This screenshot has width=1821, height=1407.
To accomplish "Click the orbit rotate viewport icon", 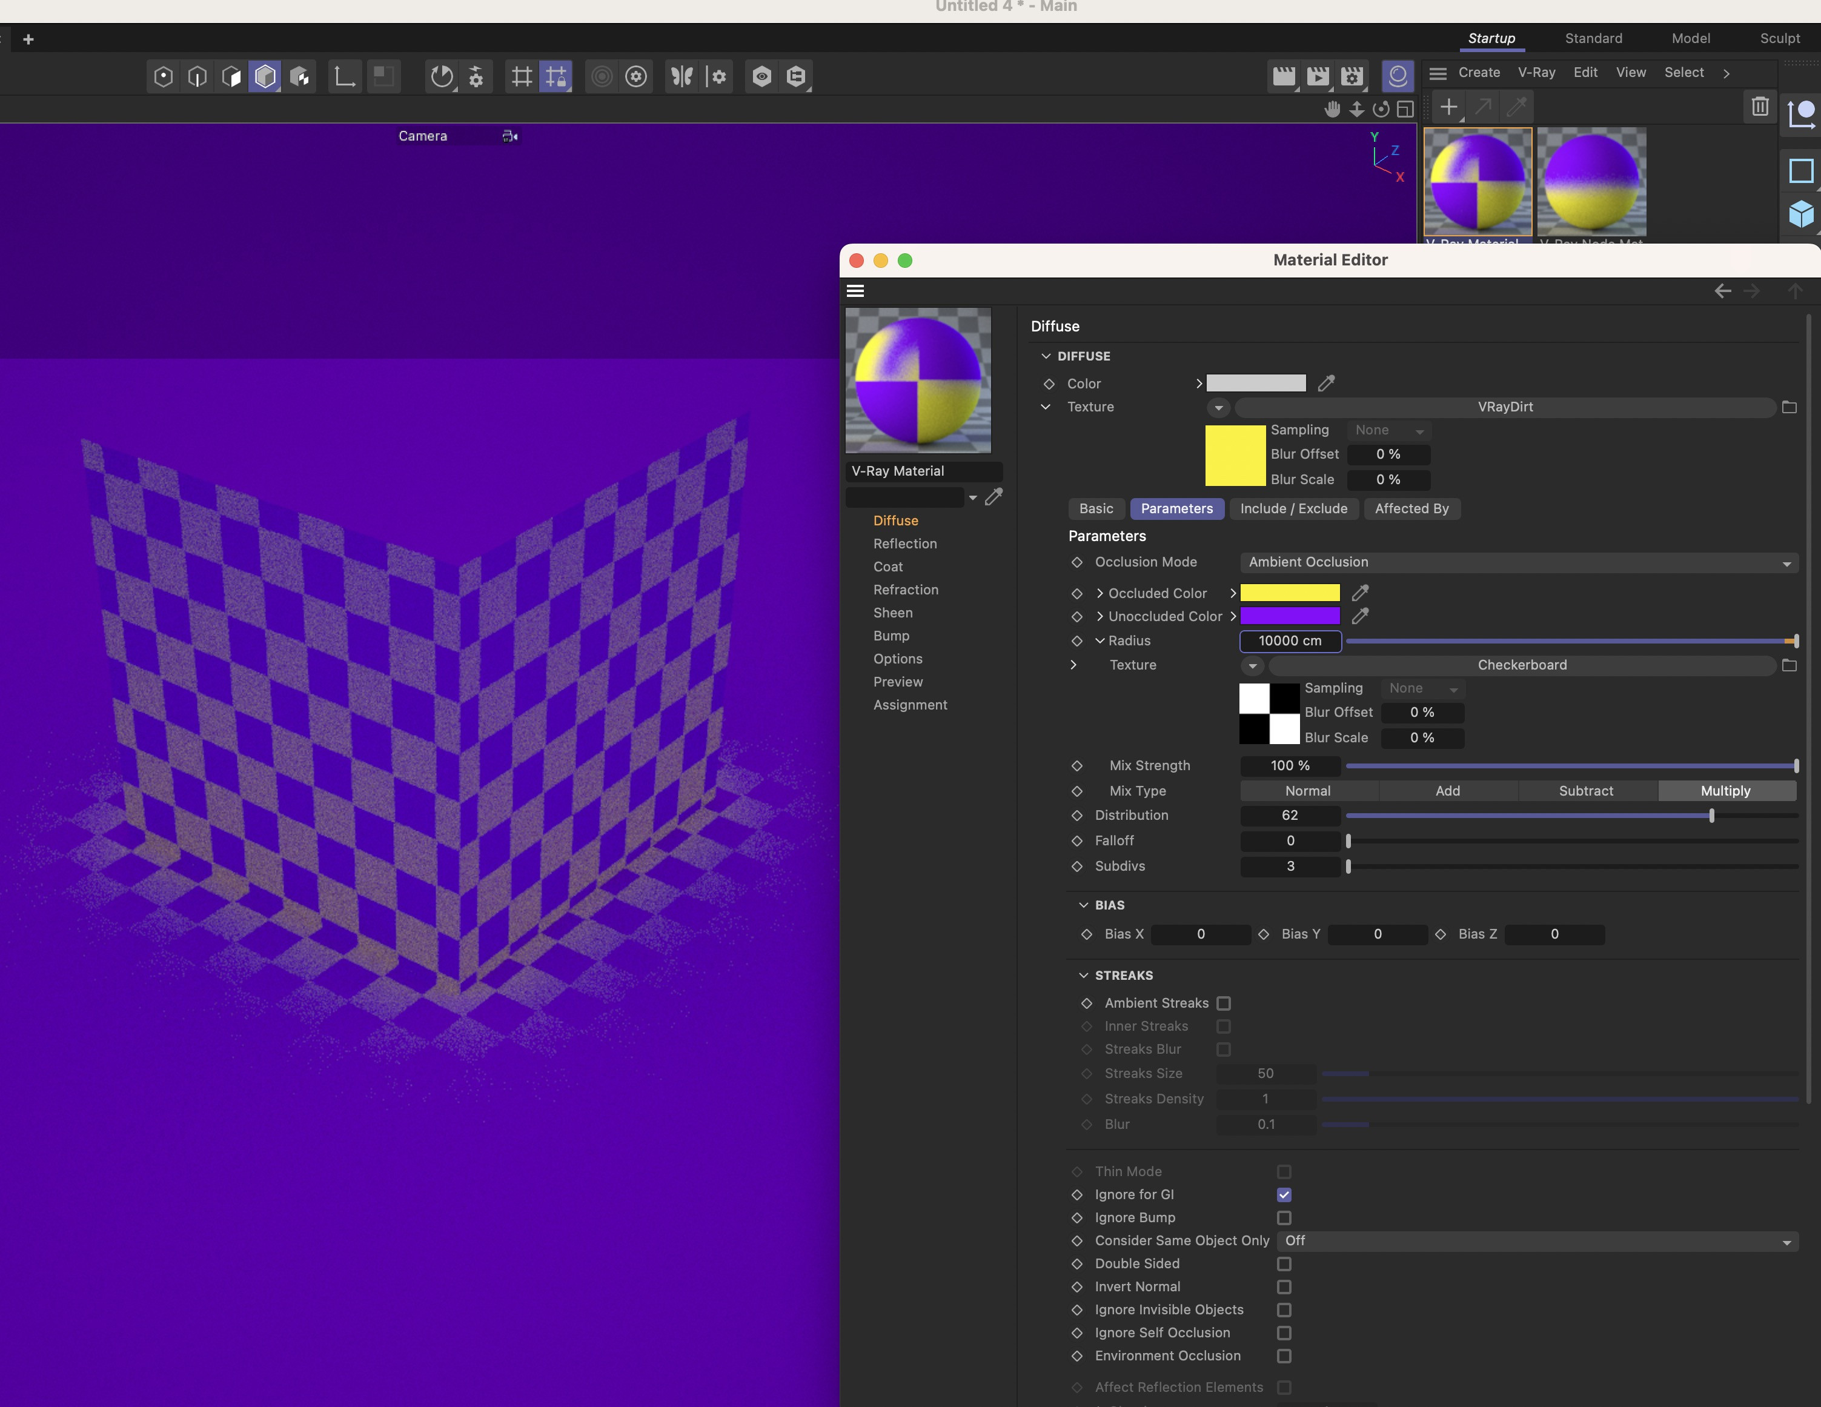I will pos(1382,109).
